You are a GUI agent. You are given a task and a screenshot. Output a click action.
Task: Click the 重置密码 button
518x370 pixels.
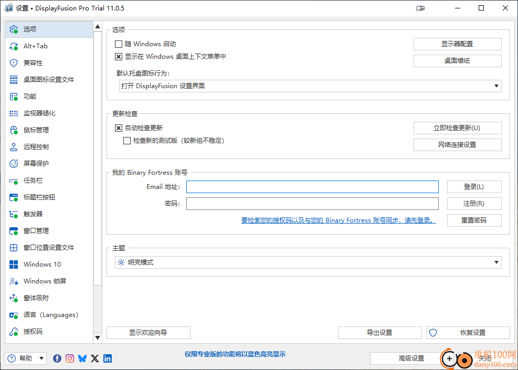[474, 220]
